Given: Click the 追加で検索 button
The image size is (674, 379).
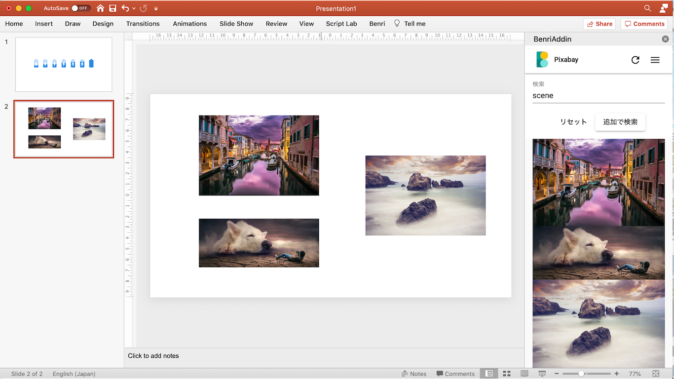Looking at the screenshot, I should [620, 122].
